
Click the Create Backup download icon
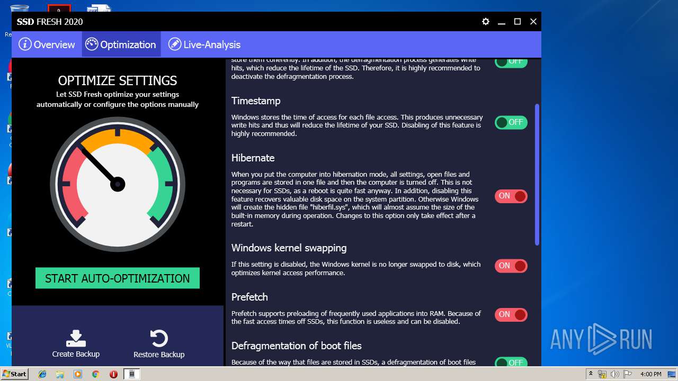[76, 338]
